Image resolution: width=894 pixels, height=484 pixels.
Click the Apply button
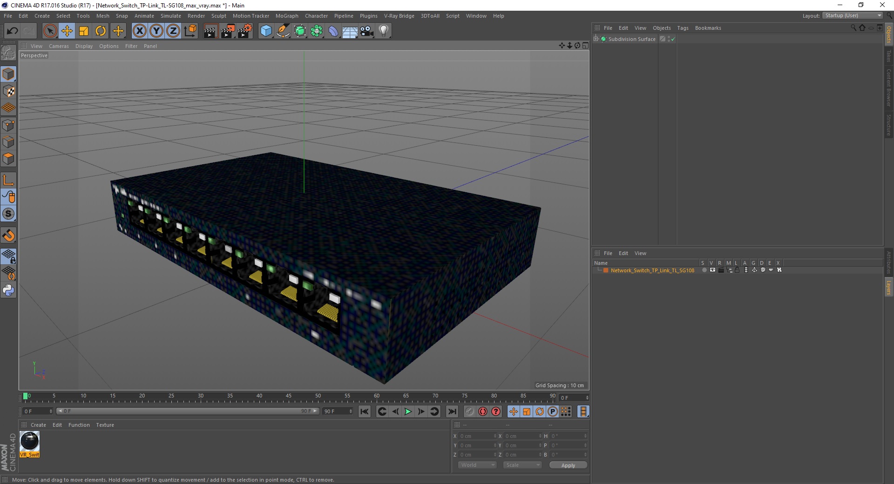(x=568, y=465)
